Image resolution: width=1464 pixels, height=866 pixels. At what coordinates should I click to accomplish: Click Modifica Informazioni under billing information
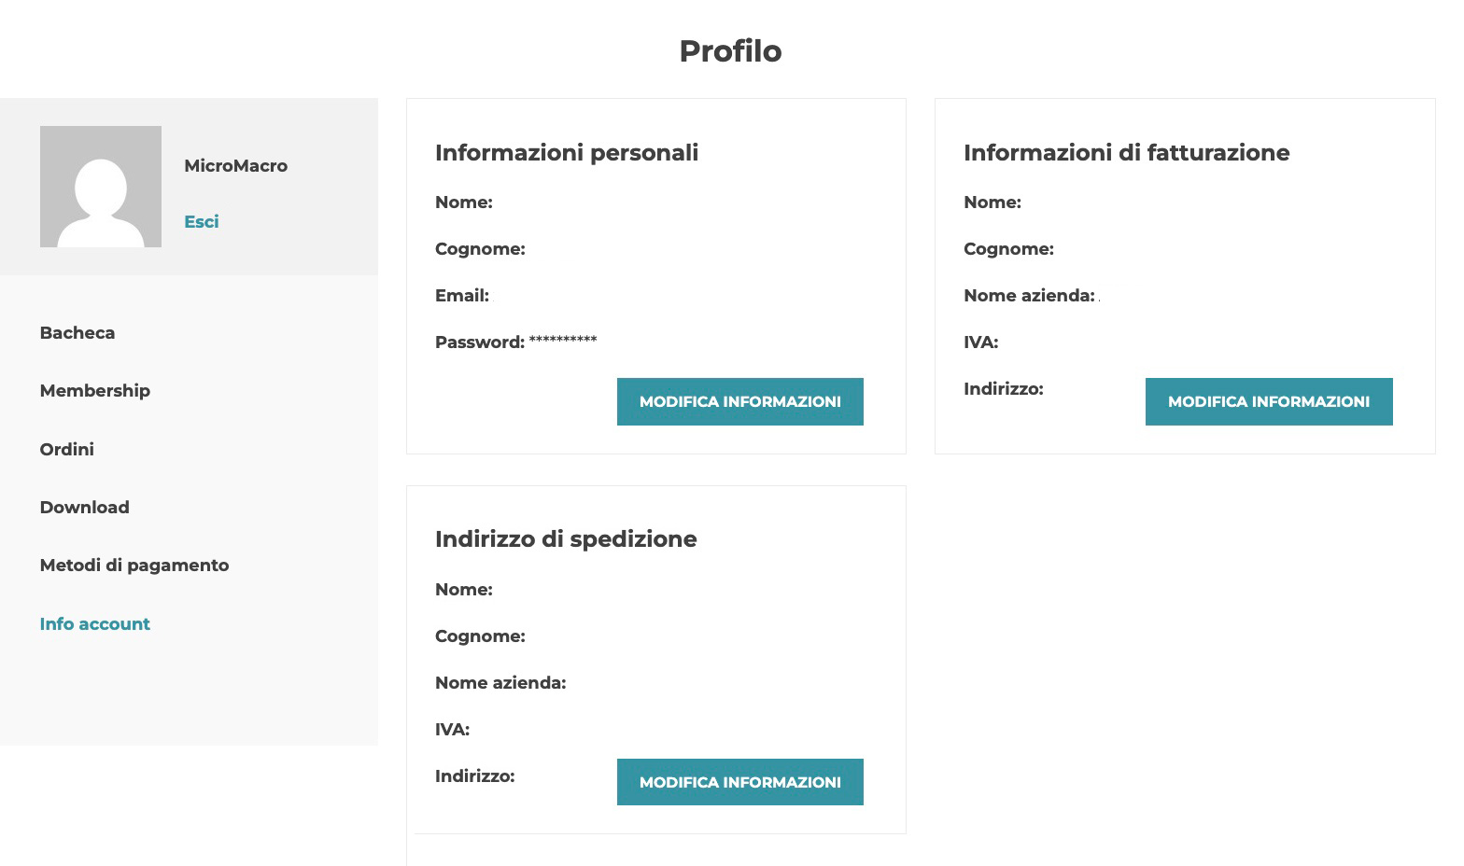click(x=1269, y=401)
